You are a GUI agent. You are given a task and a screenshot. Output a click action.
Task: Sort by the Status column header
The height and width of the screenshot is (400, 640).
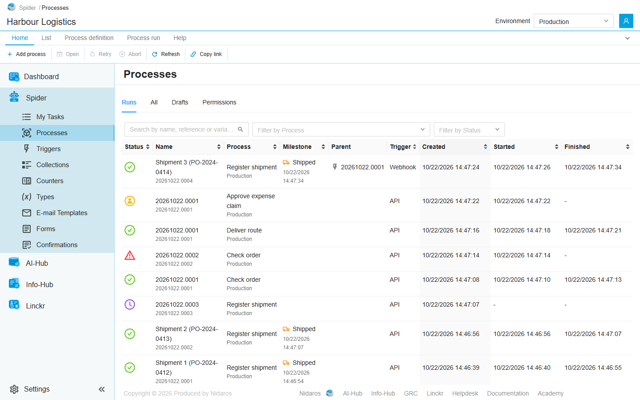(x=137, y=147)
